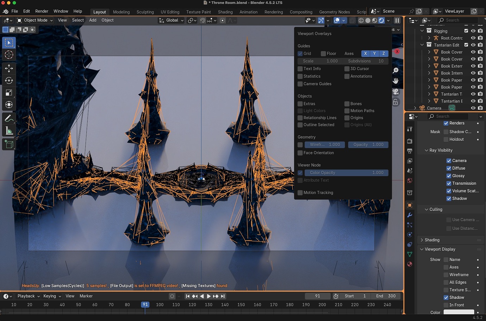The image size is (486, 321).
Task: Choose the Measure tool
Action: pyautogui.click(x=9, y=131)
